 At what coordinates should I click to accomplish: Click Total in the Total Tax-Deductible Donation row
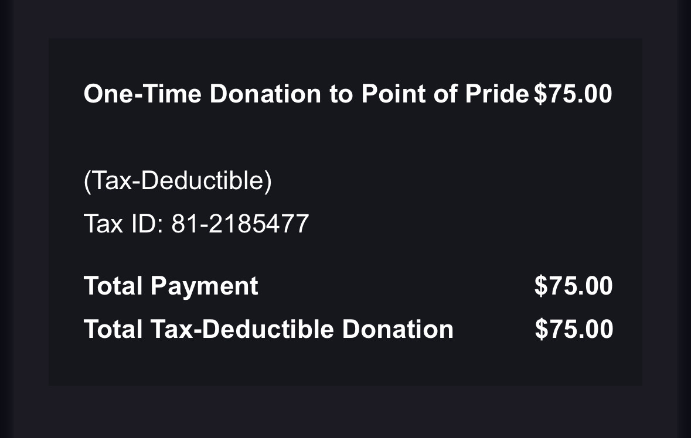[113, 329]
